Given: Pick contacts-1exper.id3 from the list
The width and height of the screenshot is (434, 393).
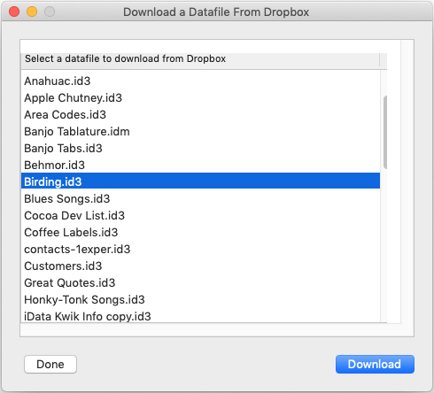Looking at the screenshot, I should (200, 250).
